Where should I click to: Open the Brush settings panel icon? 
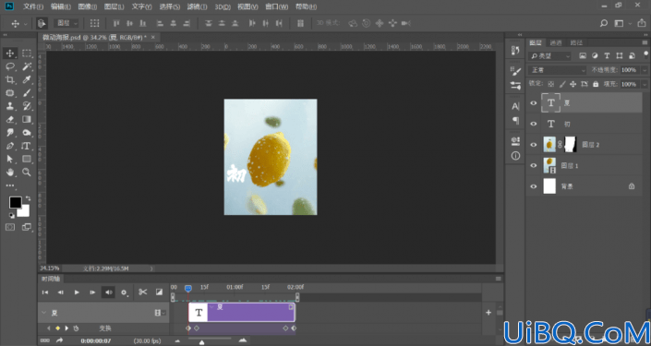(x=515, y=71)
